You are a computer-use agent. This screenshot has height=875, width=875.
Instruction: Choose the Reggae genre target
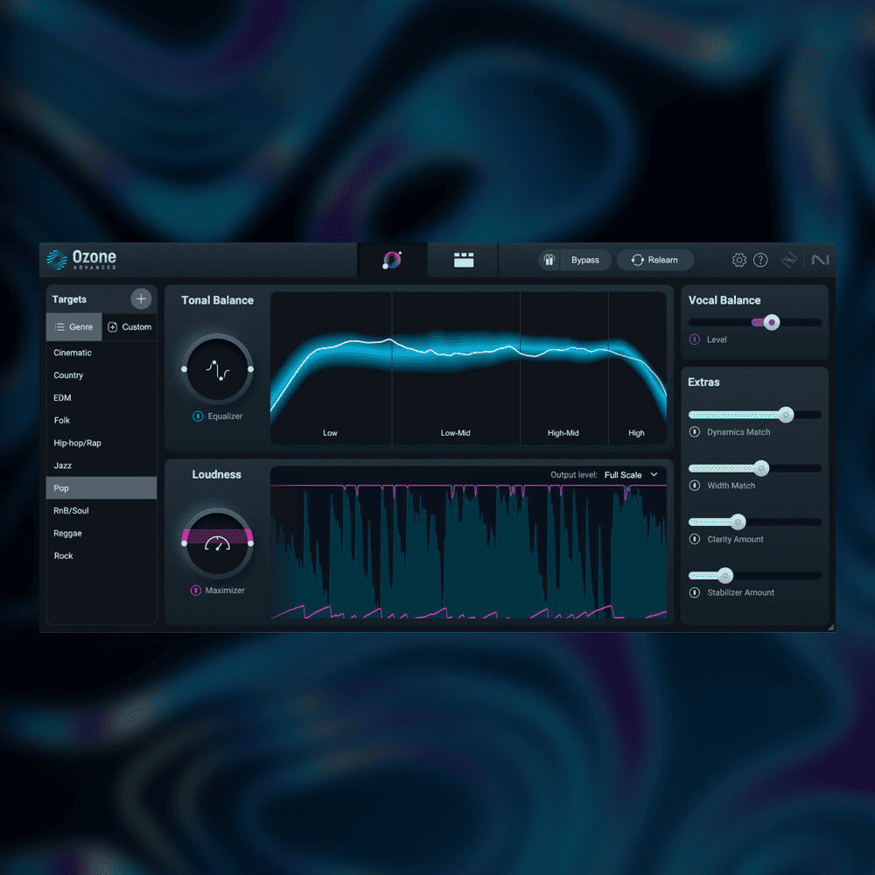101,534
